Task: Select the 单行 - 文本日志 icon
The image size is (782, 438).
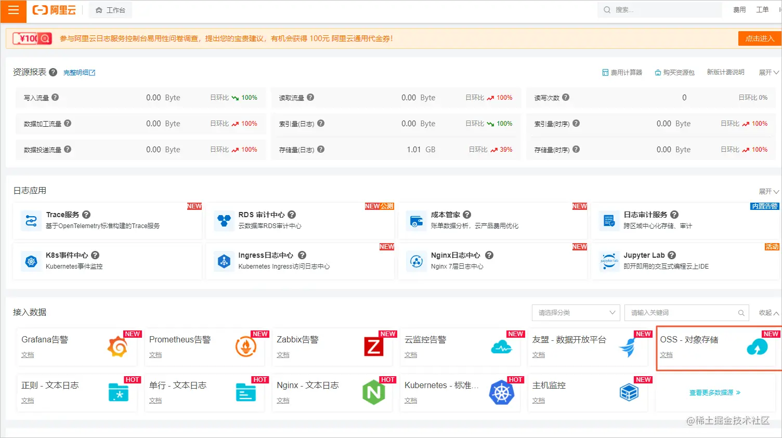Action: click(245, 393)
